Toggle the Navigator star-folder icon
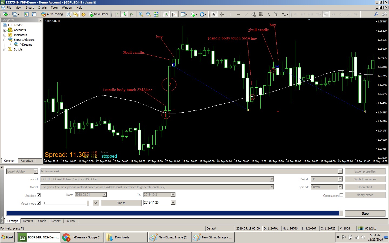The width and height of the screenshot is (389, 243). (76, 14)
